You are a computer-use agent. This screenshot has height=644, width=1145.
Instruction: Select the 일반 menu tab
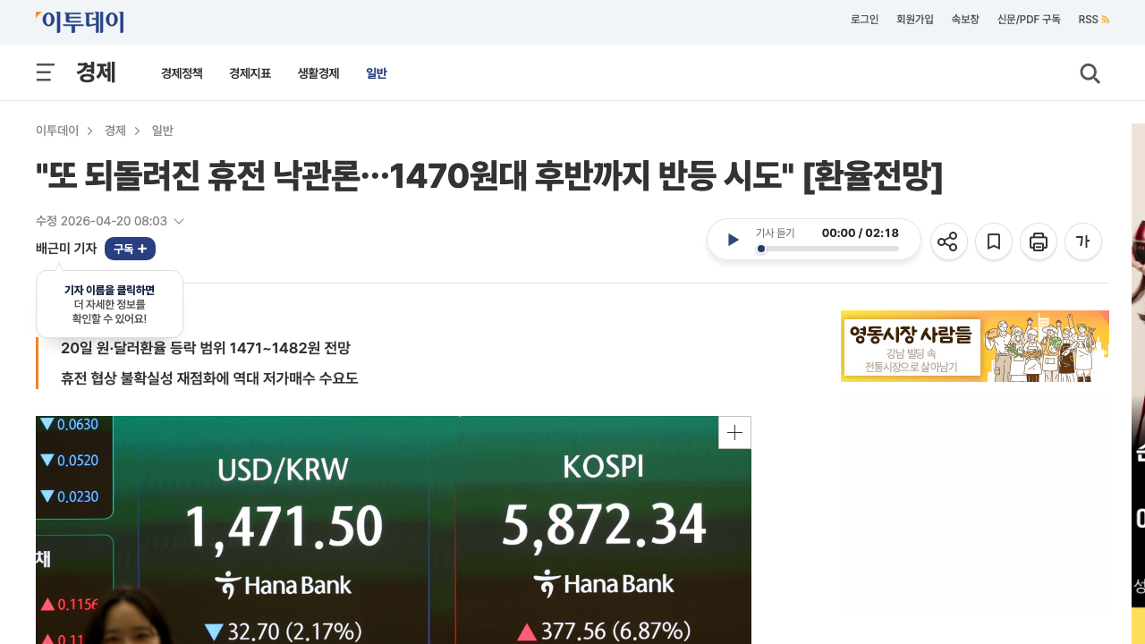click(377, 73)
